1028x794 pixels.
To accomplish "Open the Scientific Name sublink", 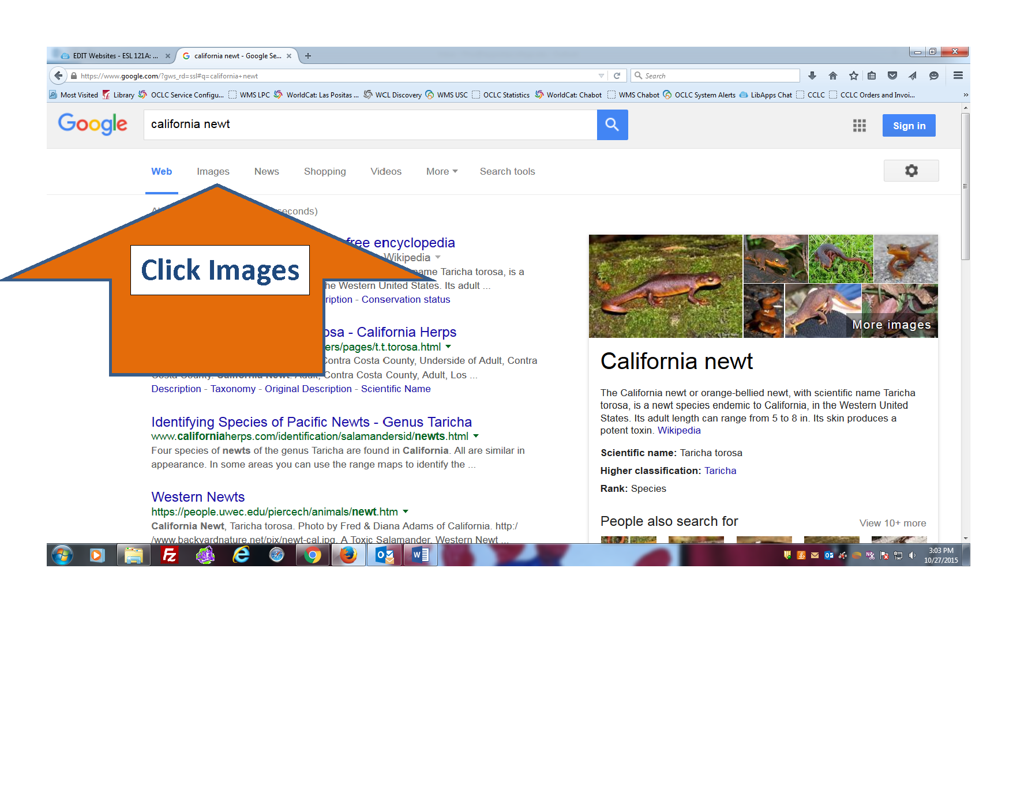I will point(396,389).
